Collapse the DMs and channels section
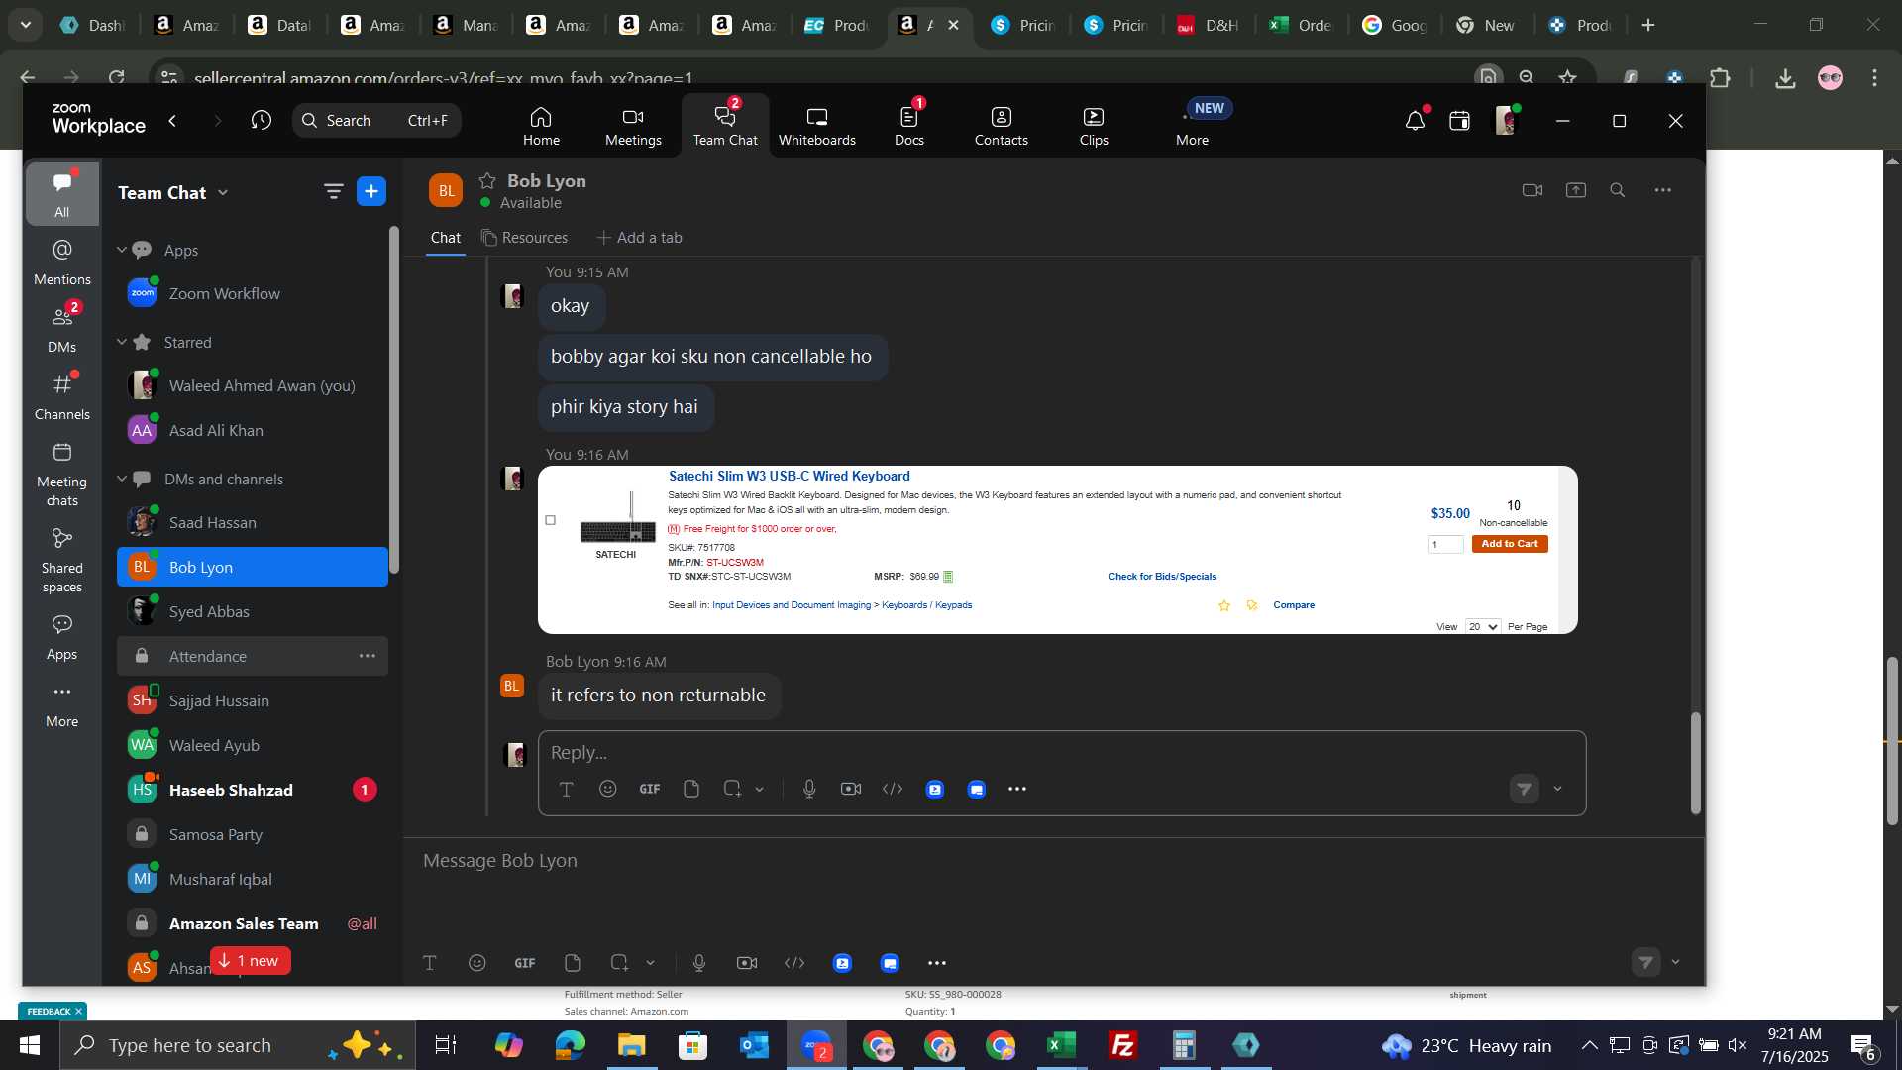The height and width of the screenshot is (1070, 1902). [122, 479]
